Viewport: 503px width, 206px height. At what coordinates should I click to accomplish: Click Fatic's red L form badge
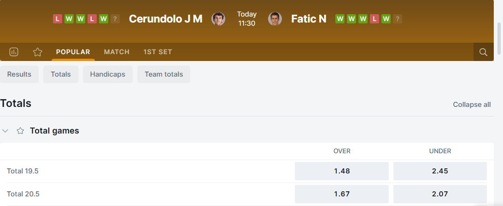[374, 19]
